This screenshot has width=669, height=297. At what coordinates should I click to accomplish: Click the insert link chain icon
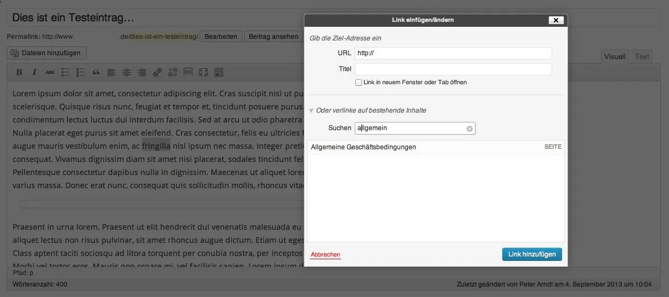click(x=157, y=72)
